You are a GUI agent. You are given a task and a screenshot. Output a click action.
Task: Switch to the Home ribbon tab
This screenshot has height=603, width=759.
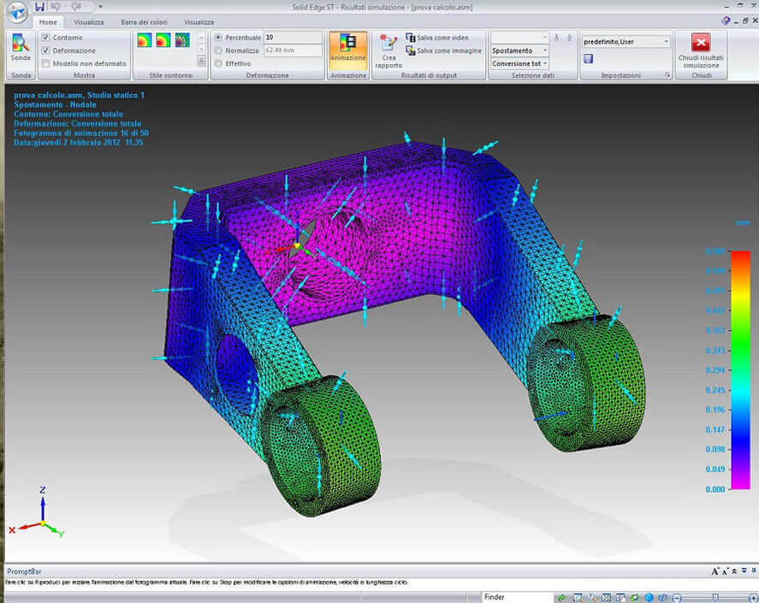tap(48, 22)
